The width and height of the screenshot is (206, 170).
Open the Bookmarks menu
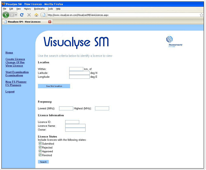point(39,9)
